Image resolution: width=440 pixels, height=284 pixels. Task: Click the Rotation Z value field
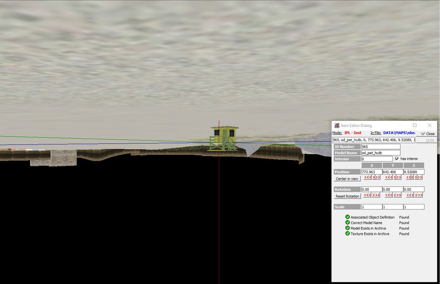[414, 189]
